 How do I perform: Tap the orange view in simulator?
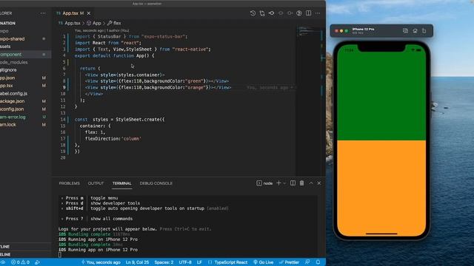381,188
